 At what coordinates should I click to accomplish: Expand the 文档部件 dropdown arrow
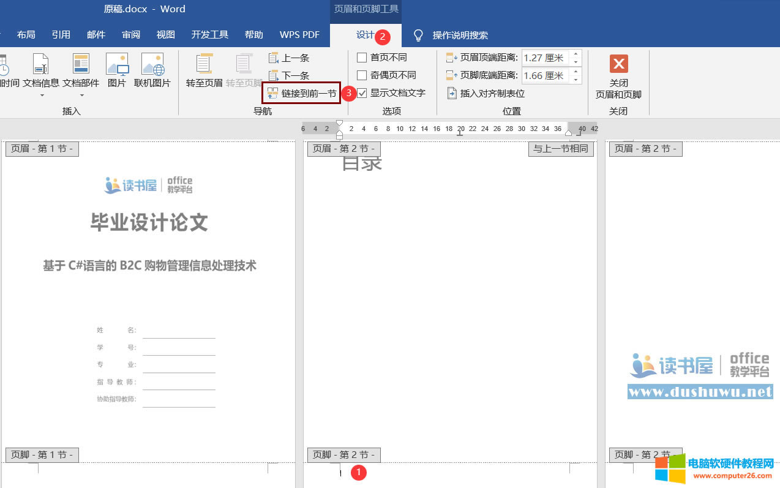click(81, 96)
